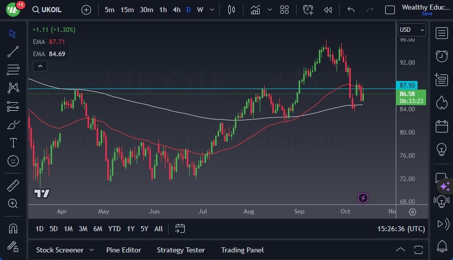Viewport: 453px width, 260px height.
Task: Select the 4h timeframe
Action: [176, 10]
